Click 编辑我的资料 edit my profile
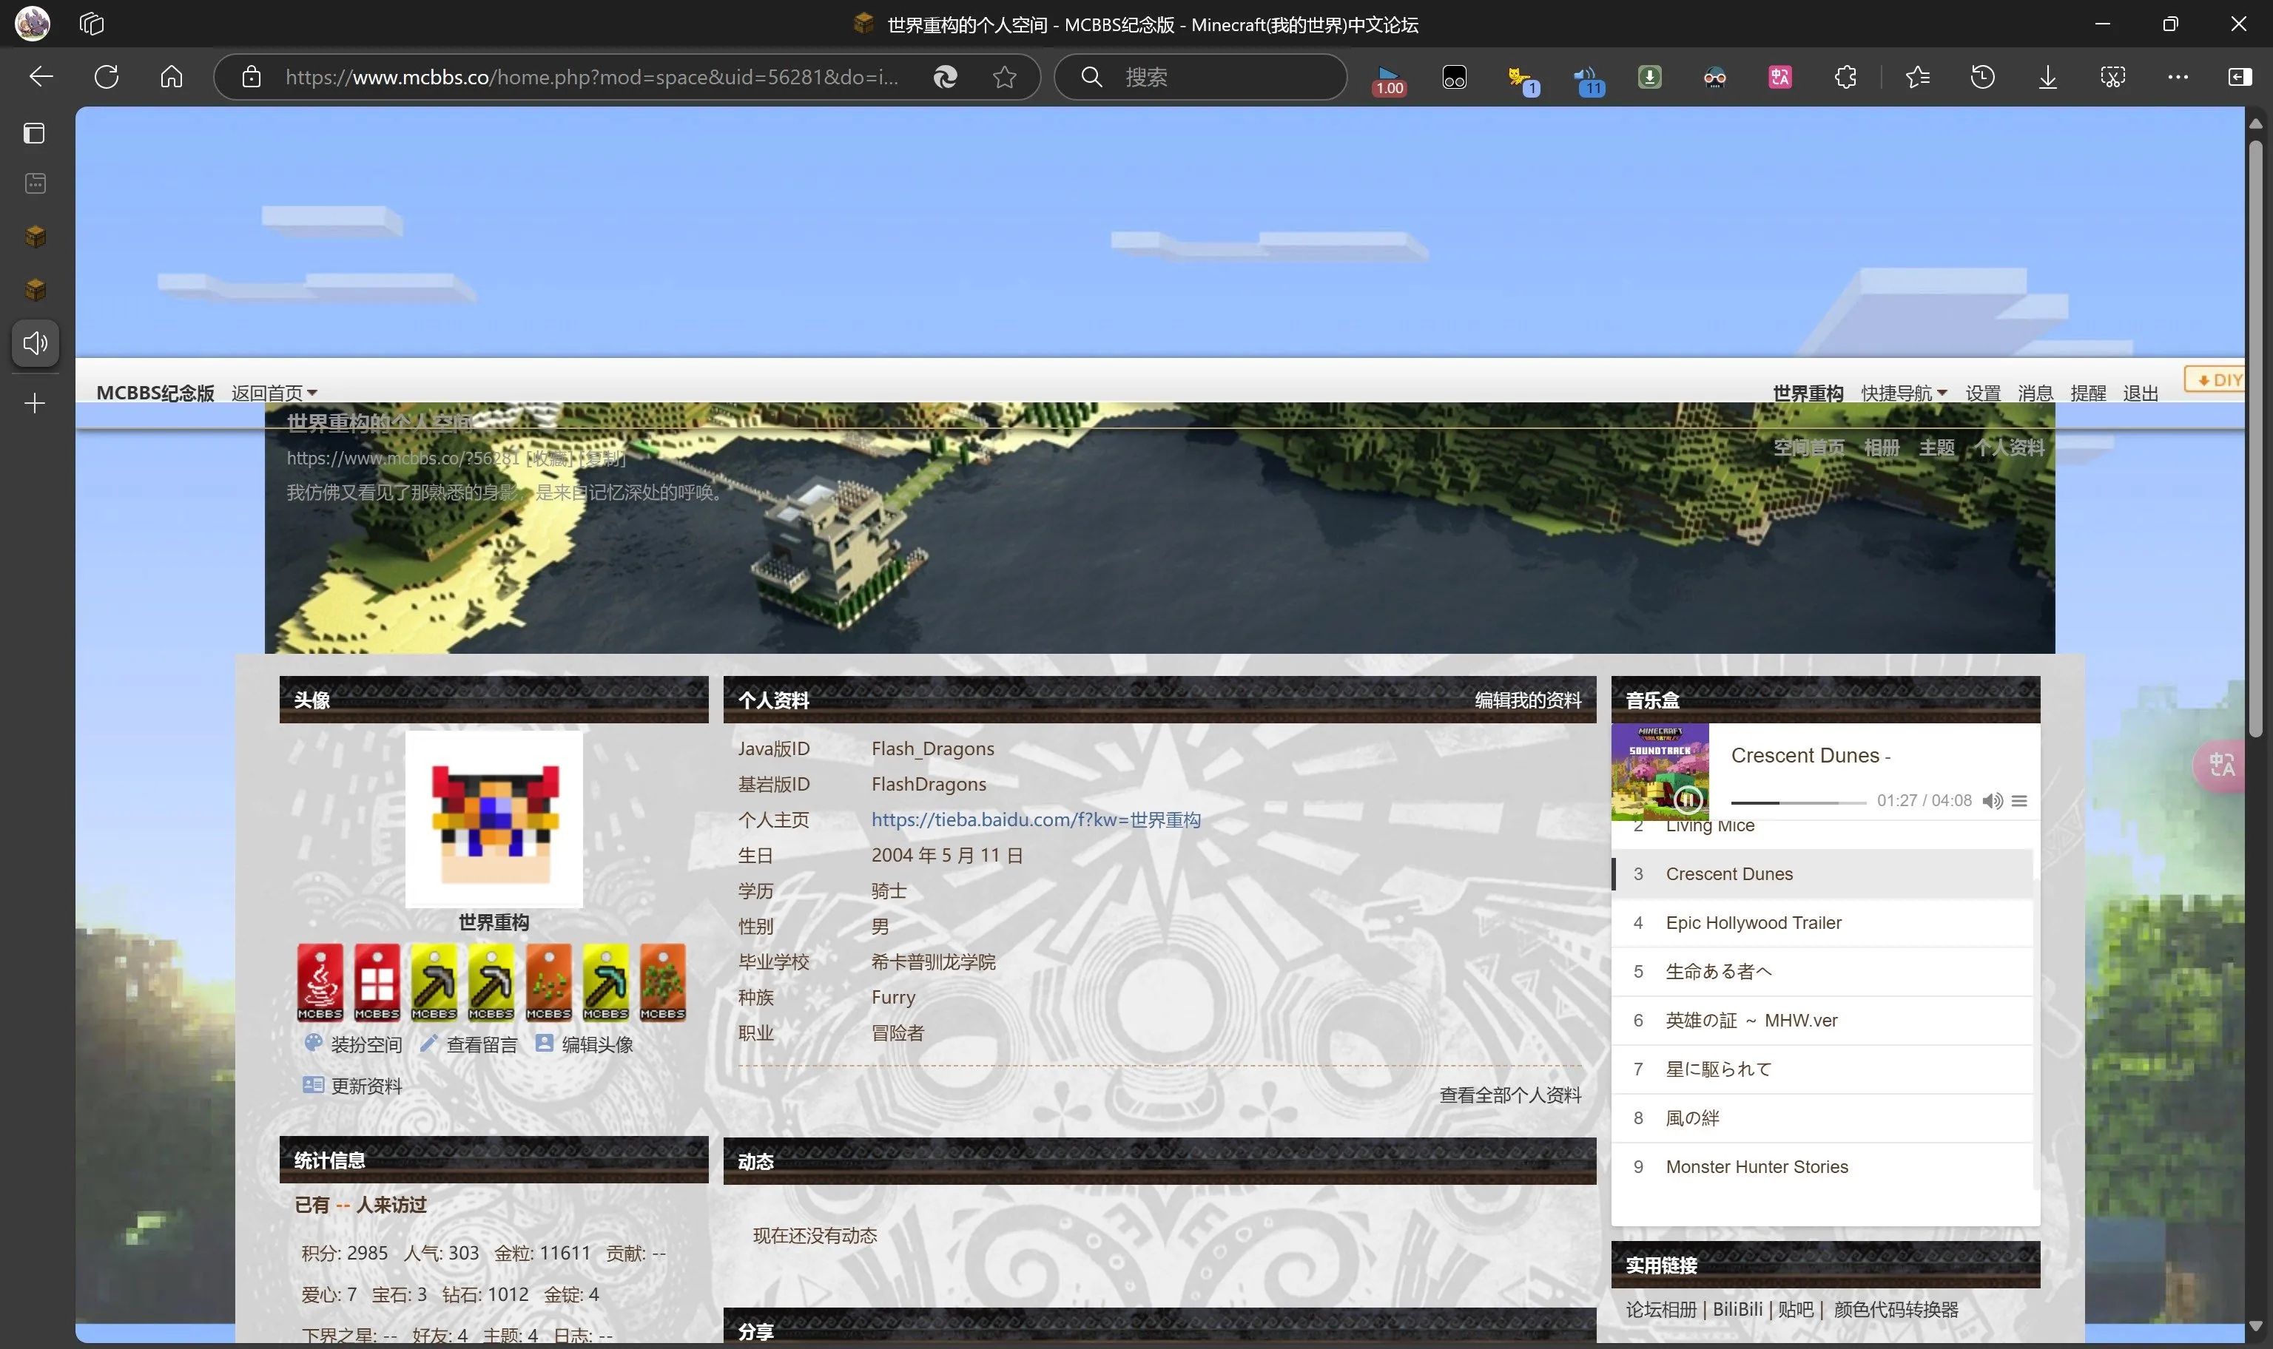This screenshot has height=1349, width=2273. point(1527,700)
